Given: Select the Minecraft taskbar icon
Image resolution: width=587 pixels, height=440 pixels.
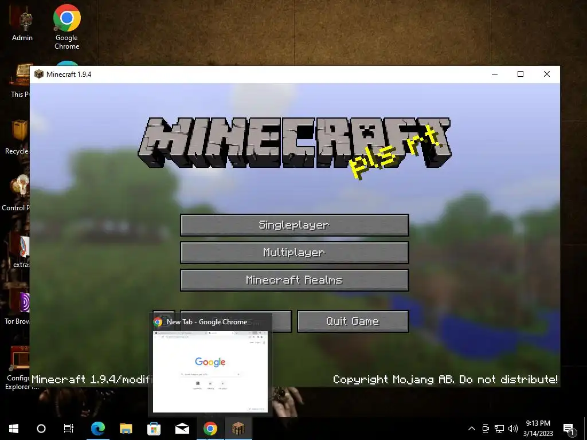Looking at the screenshot, I should pos(238,429).
